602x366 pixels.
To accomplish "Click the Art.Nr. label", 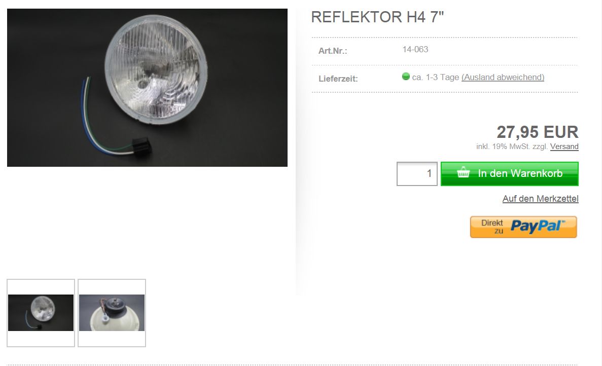I will pos(333,51).
